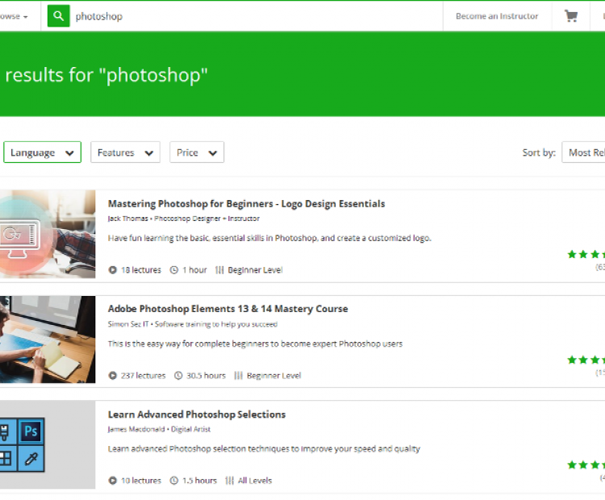Click the Advanced Photoshop Selections Ps thumbnail

(48, 445)
